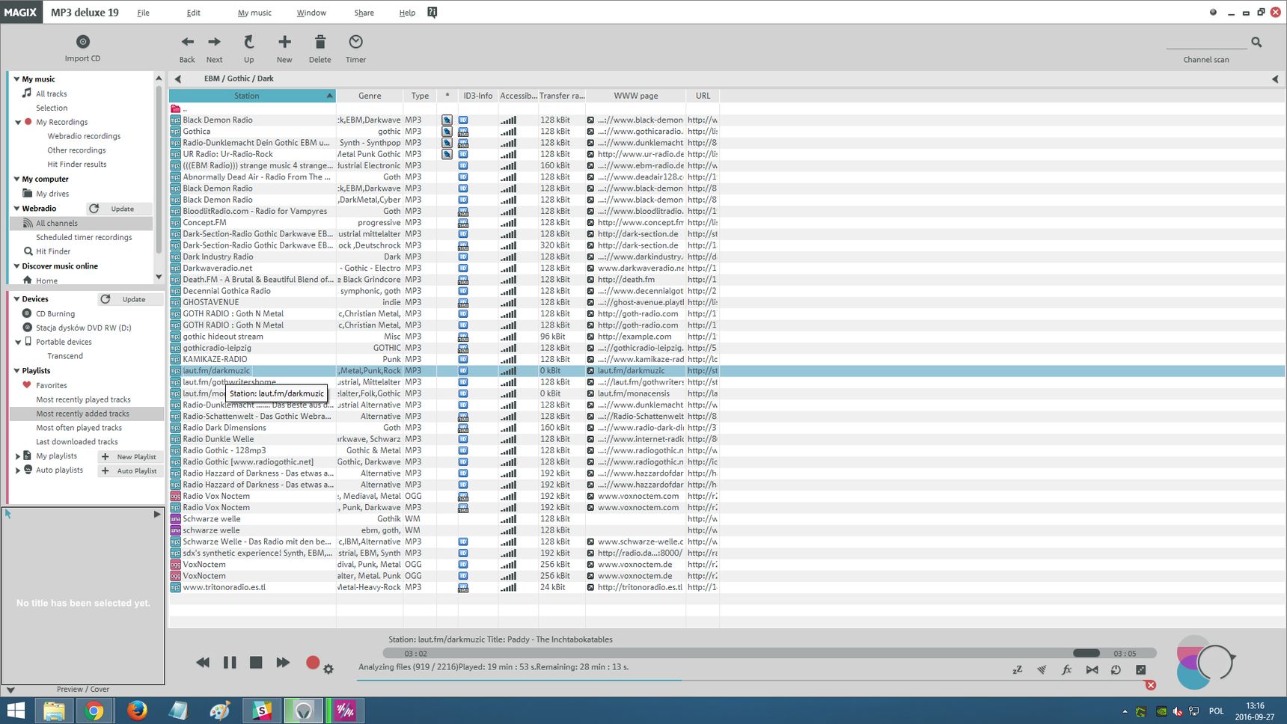Click the Channel scan magnifier icon
Viewport: 1287px width, 724px height.
tap(1256, 43)
